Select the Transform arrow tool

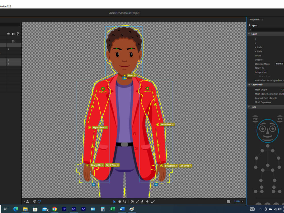point(114,201)
